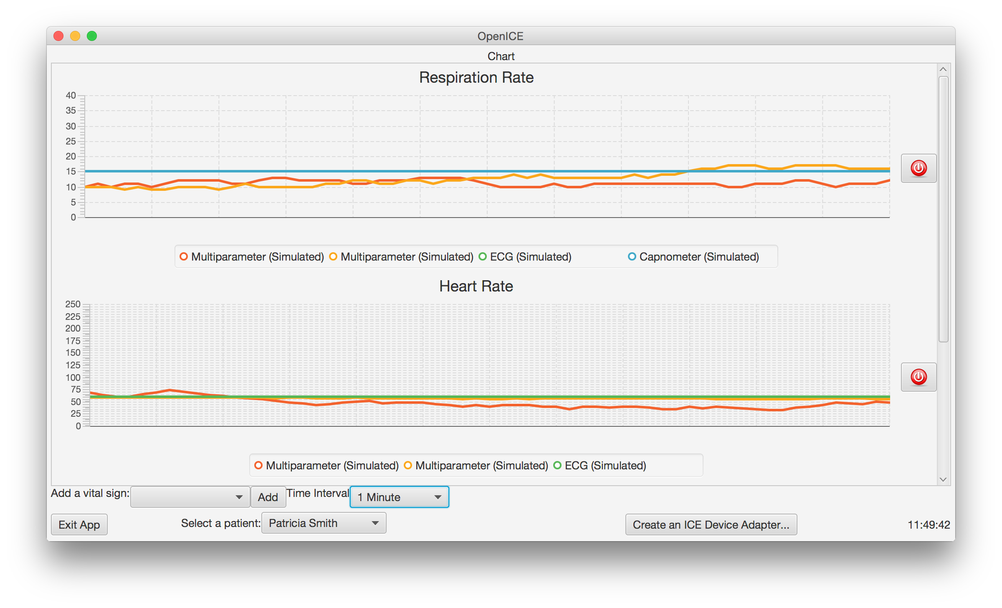Click the Respiration Rate chart title

[476, 77]
